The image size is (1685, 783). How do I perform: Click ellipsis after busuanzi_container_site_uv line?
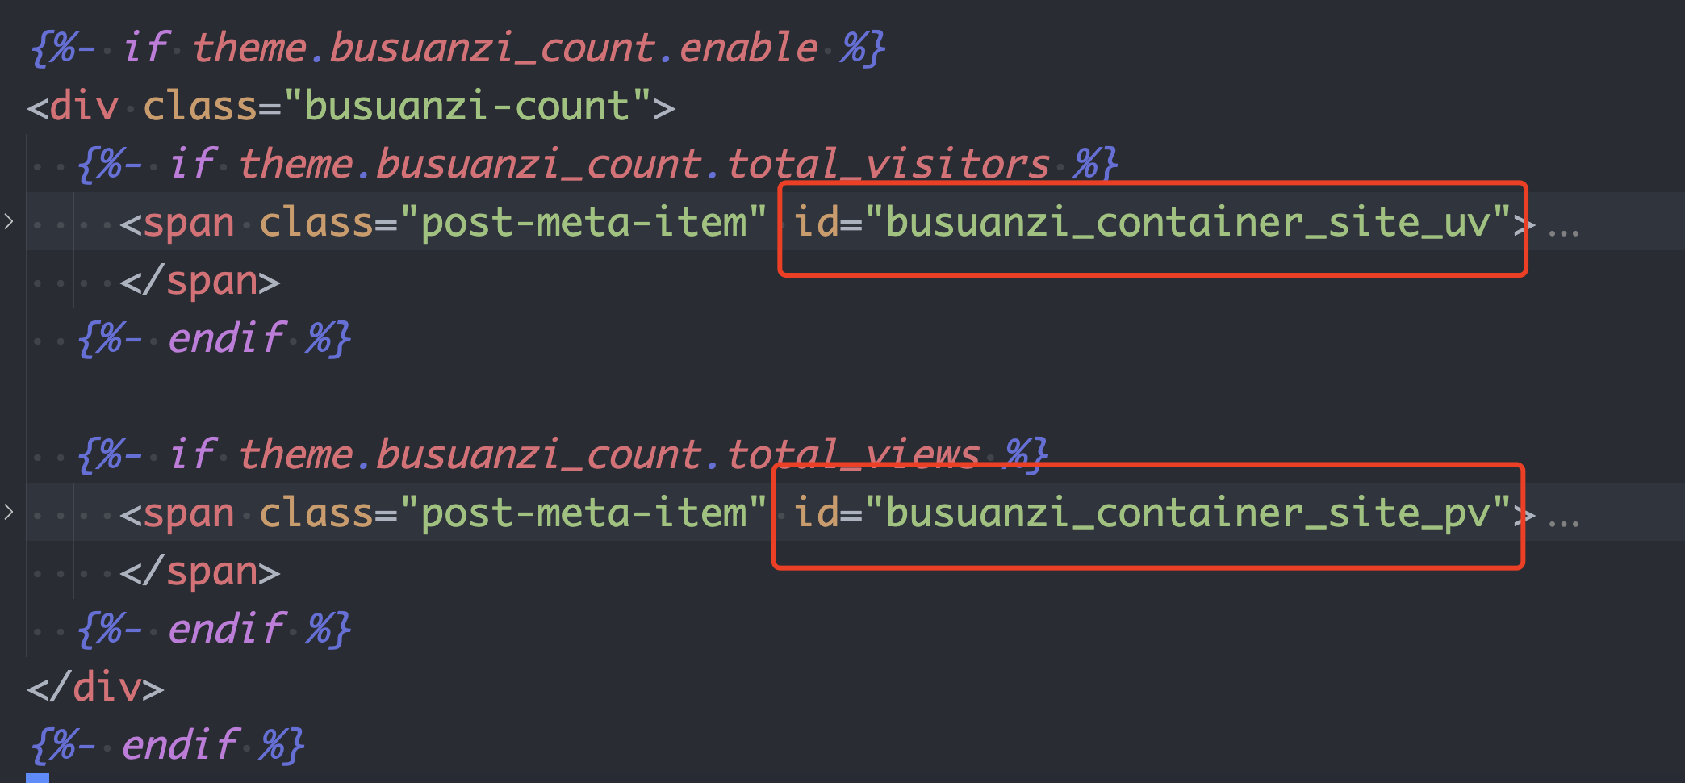coord(1563,232)
